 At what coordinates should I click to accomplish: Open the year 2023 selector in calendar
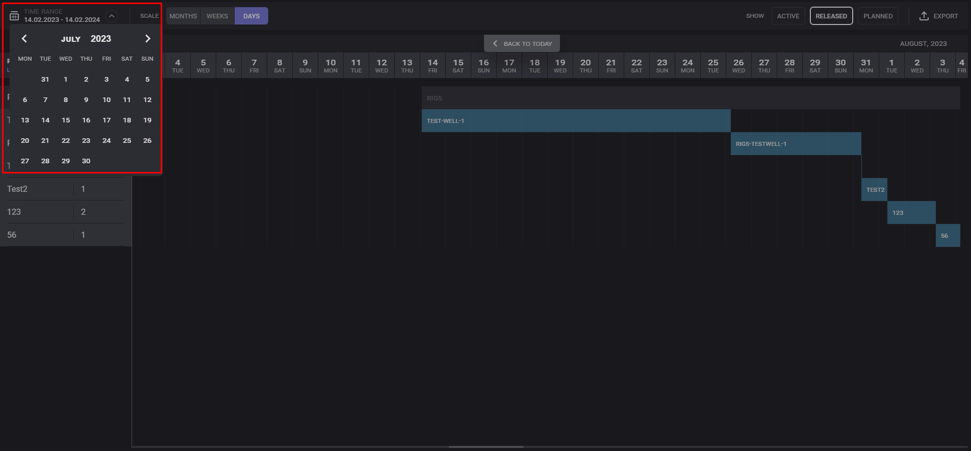click(100, 39)
